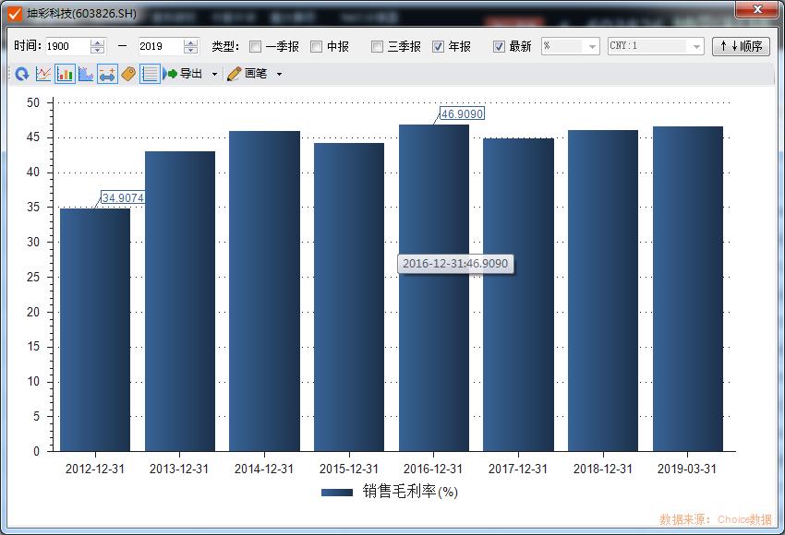Open the 导出 export dropdown arrow
Screen dimensions: 785x535
[213, 74]
